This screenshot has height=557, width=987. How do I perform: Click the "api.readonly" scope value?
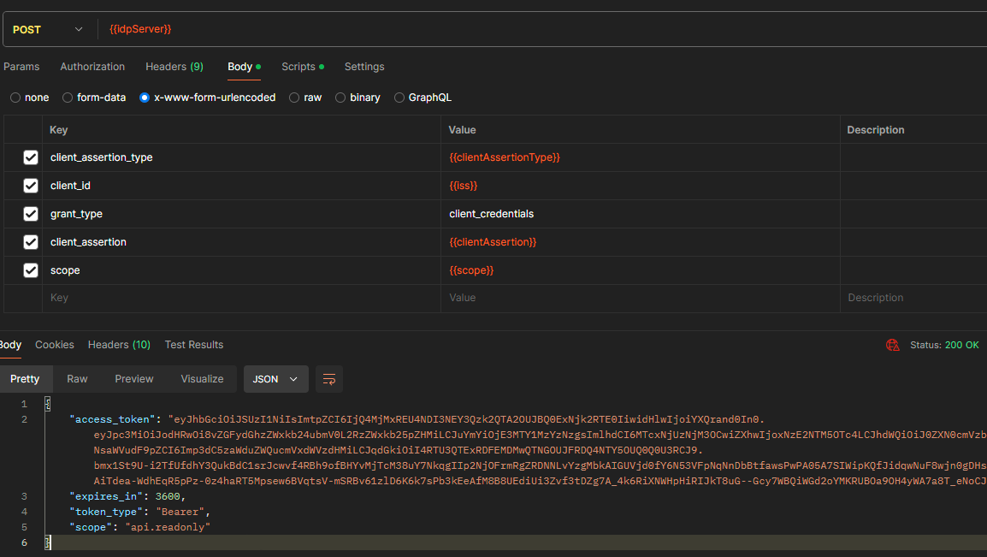168,527
